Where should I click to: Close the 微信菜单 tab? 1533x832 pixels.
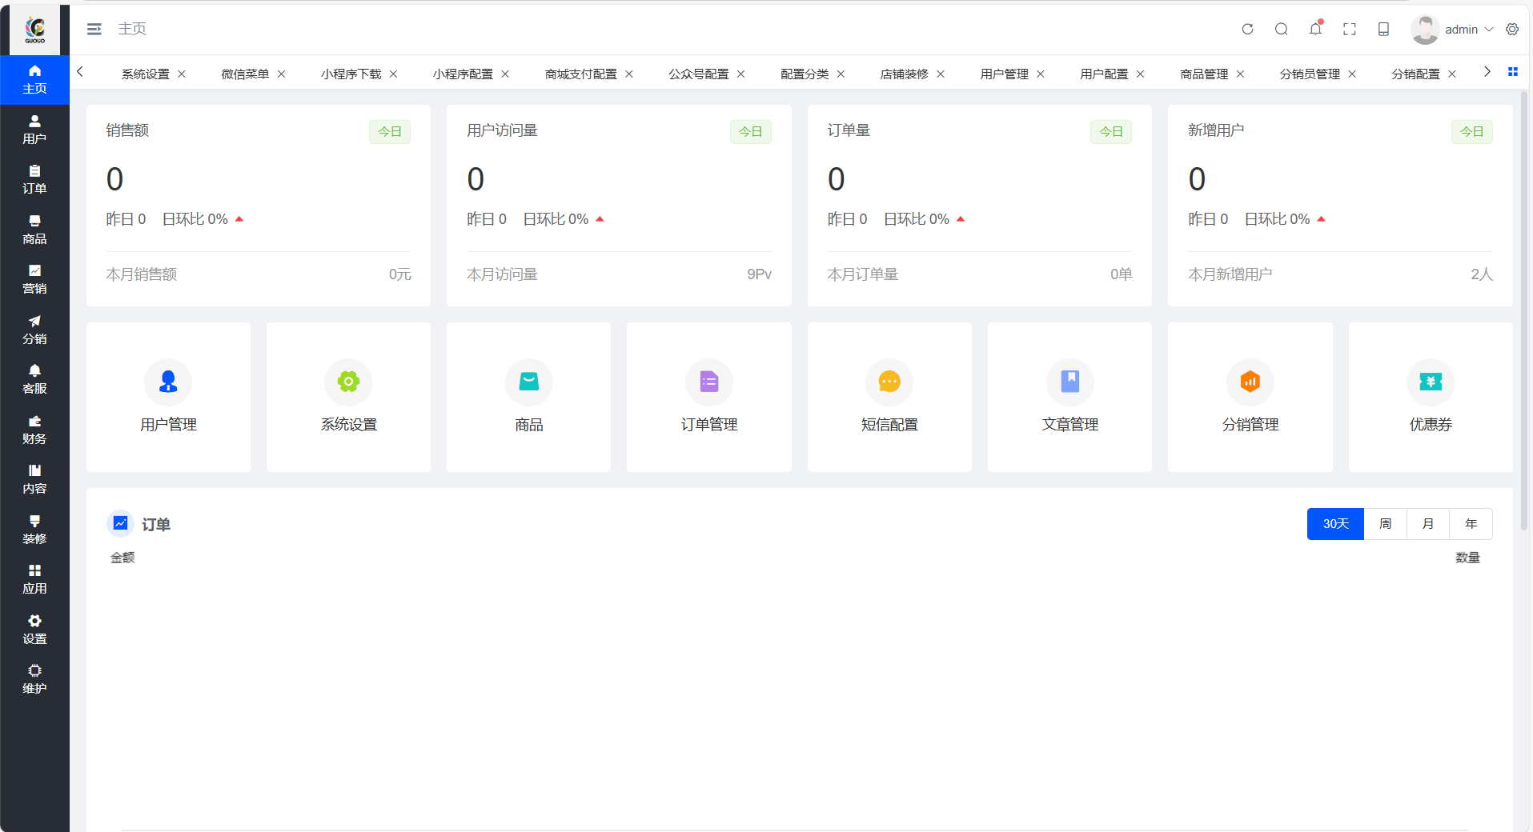[282, 74]
